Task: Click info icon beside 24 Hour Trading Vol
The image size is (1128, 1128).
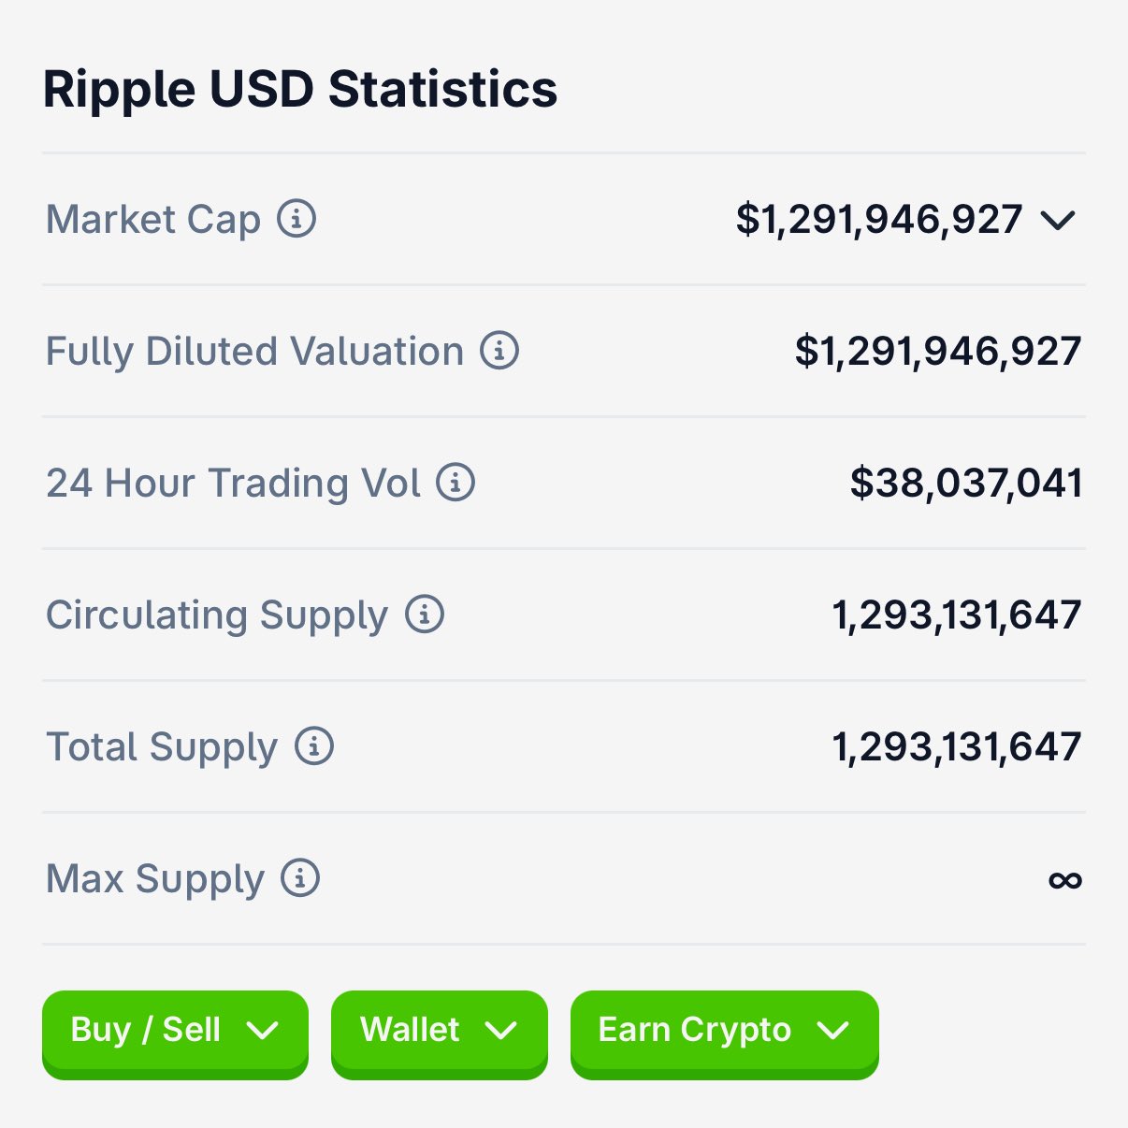Action: [x=456, y=483]
